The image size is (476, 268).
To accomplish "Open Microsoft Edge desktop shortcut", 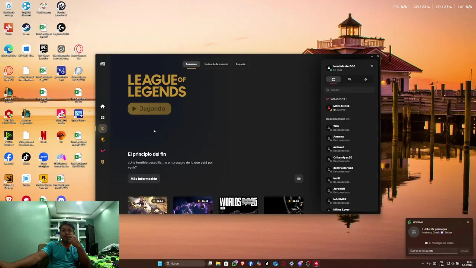I will [x=9, y=51].
